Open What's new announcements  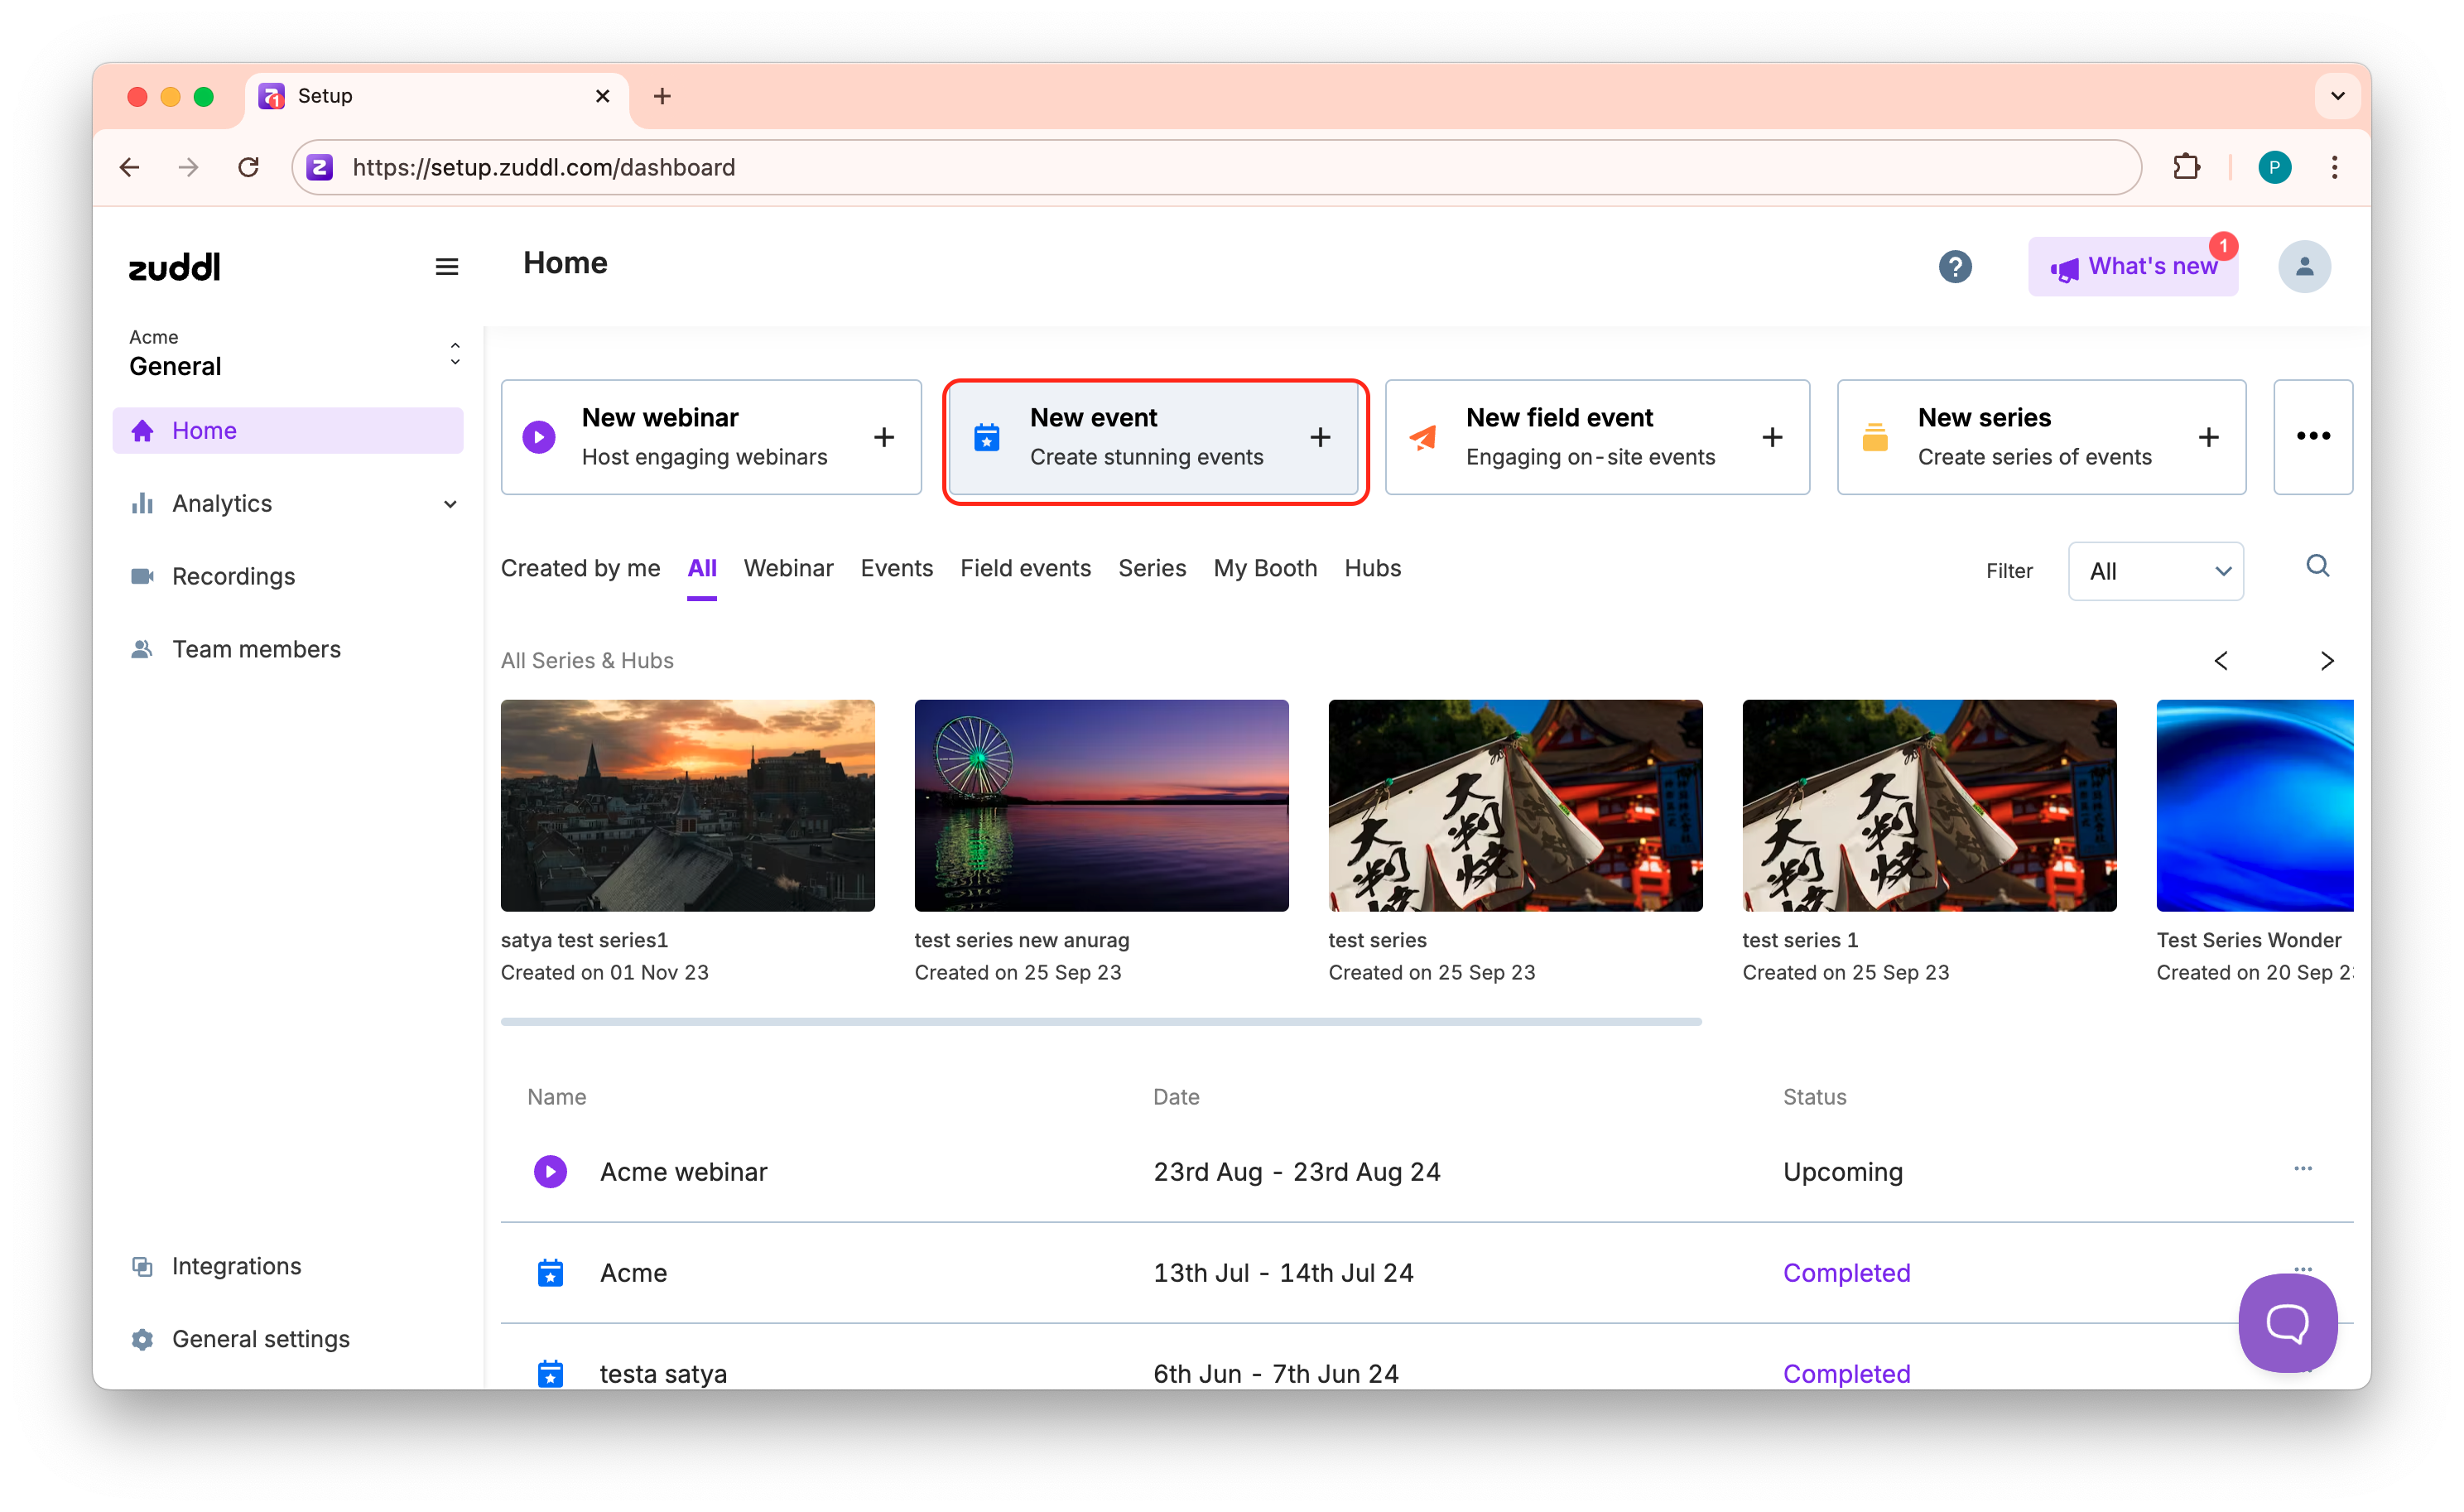pos(2132,267)
